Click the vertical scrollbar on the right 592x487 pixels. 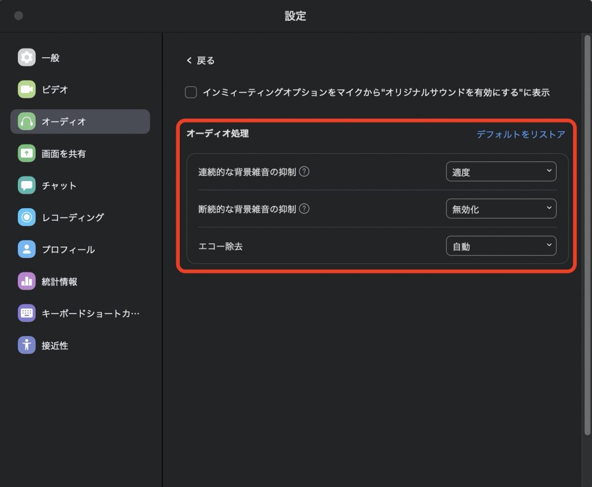587,231
